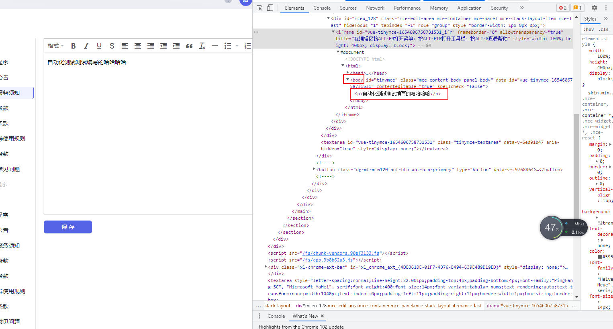Viewport: 613px width, 329px height.
Task: Click the #595 color swatch in Styles
Action: pos(600,257)
